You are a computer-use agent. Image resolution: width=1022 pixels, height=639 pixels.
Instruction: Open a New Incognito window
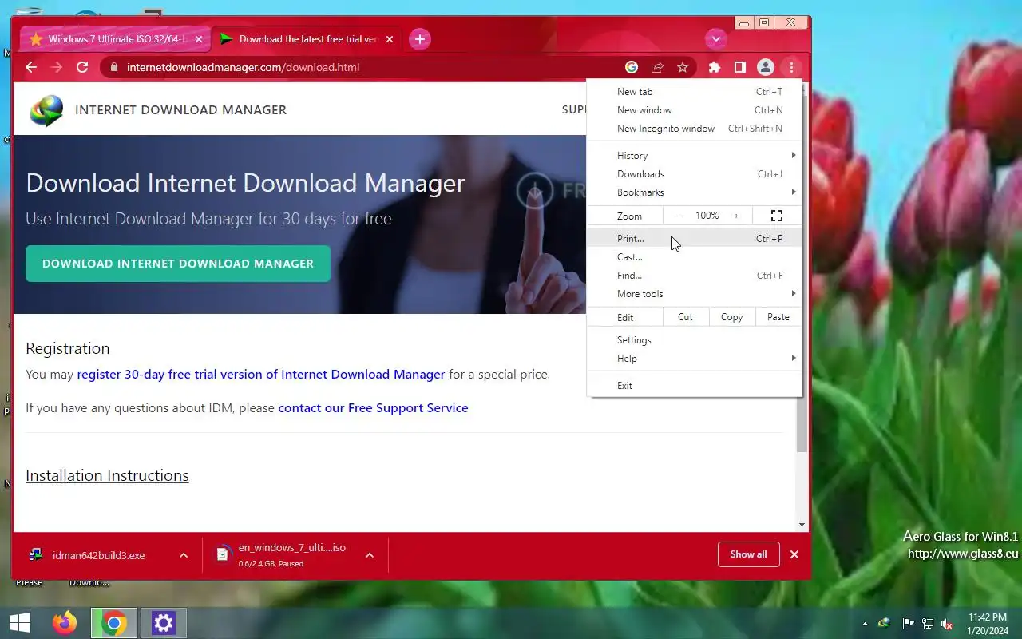point(695,129)
